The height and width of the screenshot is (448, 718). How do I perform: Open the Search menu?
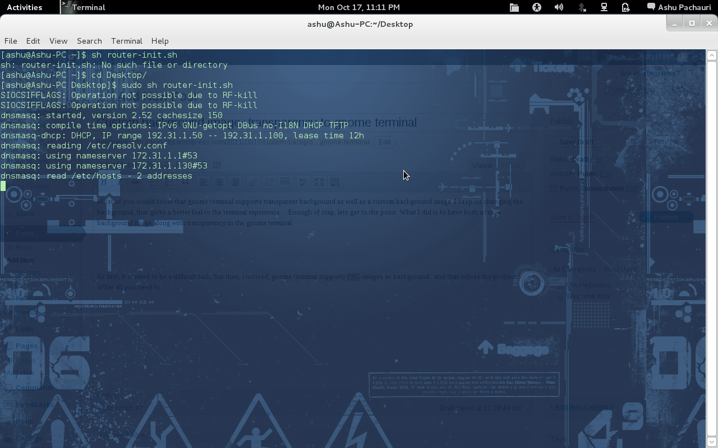(x=89, y=41)
